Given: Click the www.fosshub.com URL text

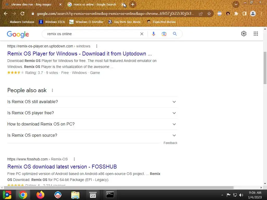Looking at the screenshot, I should [x=27, y=159].
